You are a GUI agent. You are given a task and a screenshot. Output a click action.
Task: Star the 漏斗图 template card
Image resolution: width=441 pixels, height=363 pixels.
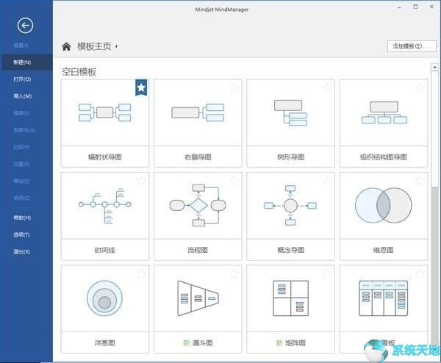pos(234,273)
